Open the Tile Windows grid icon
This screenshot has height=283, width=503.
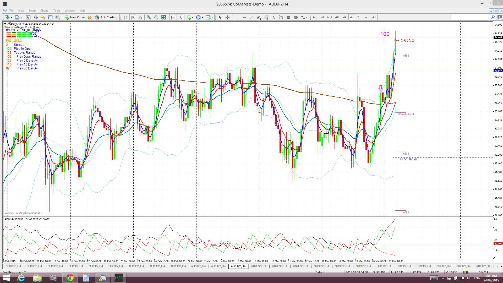163,17
